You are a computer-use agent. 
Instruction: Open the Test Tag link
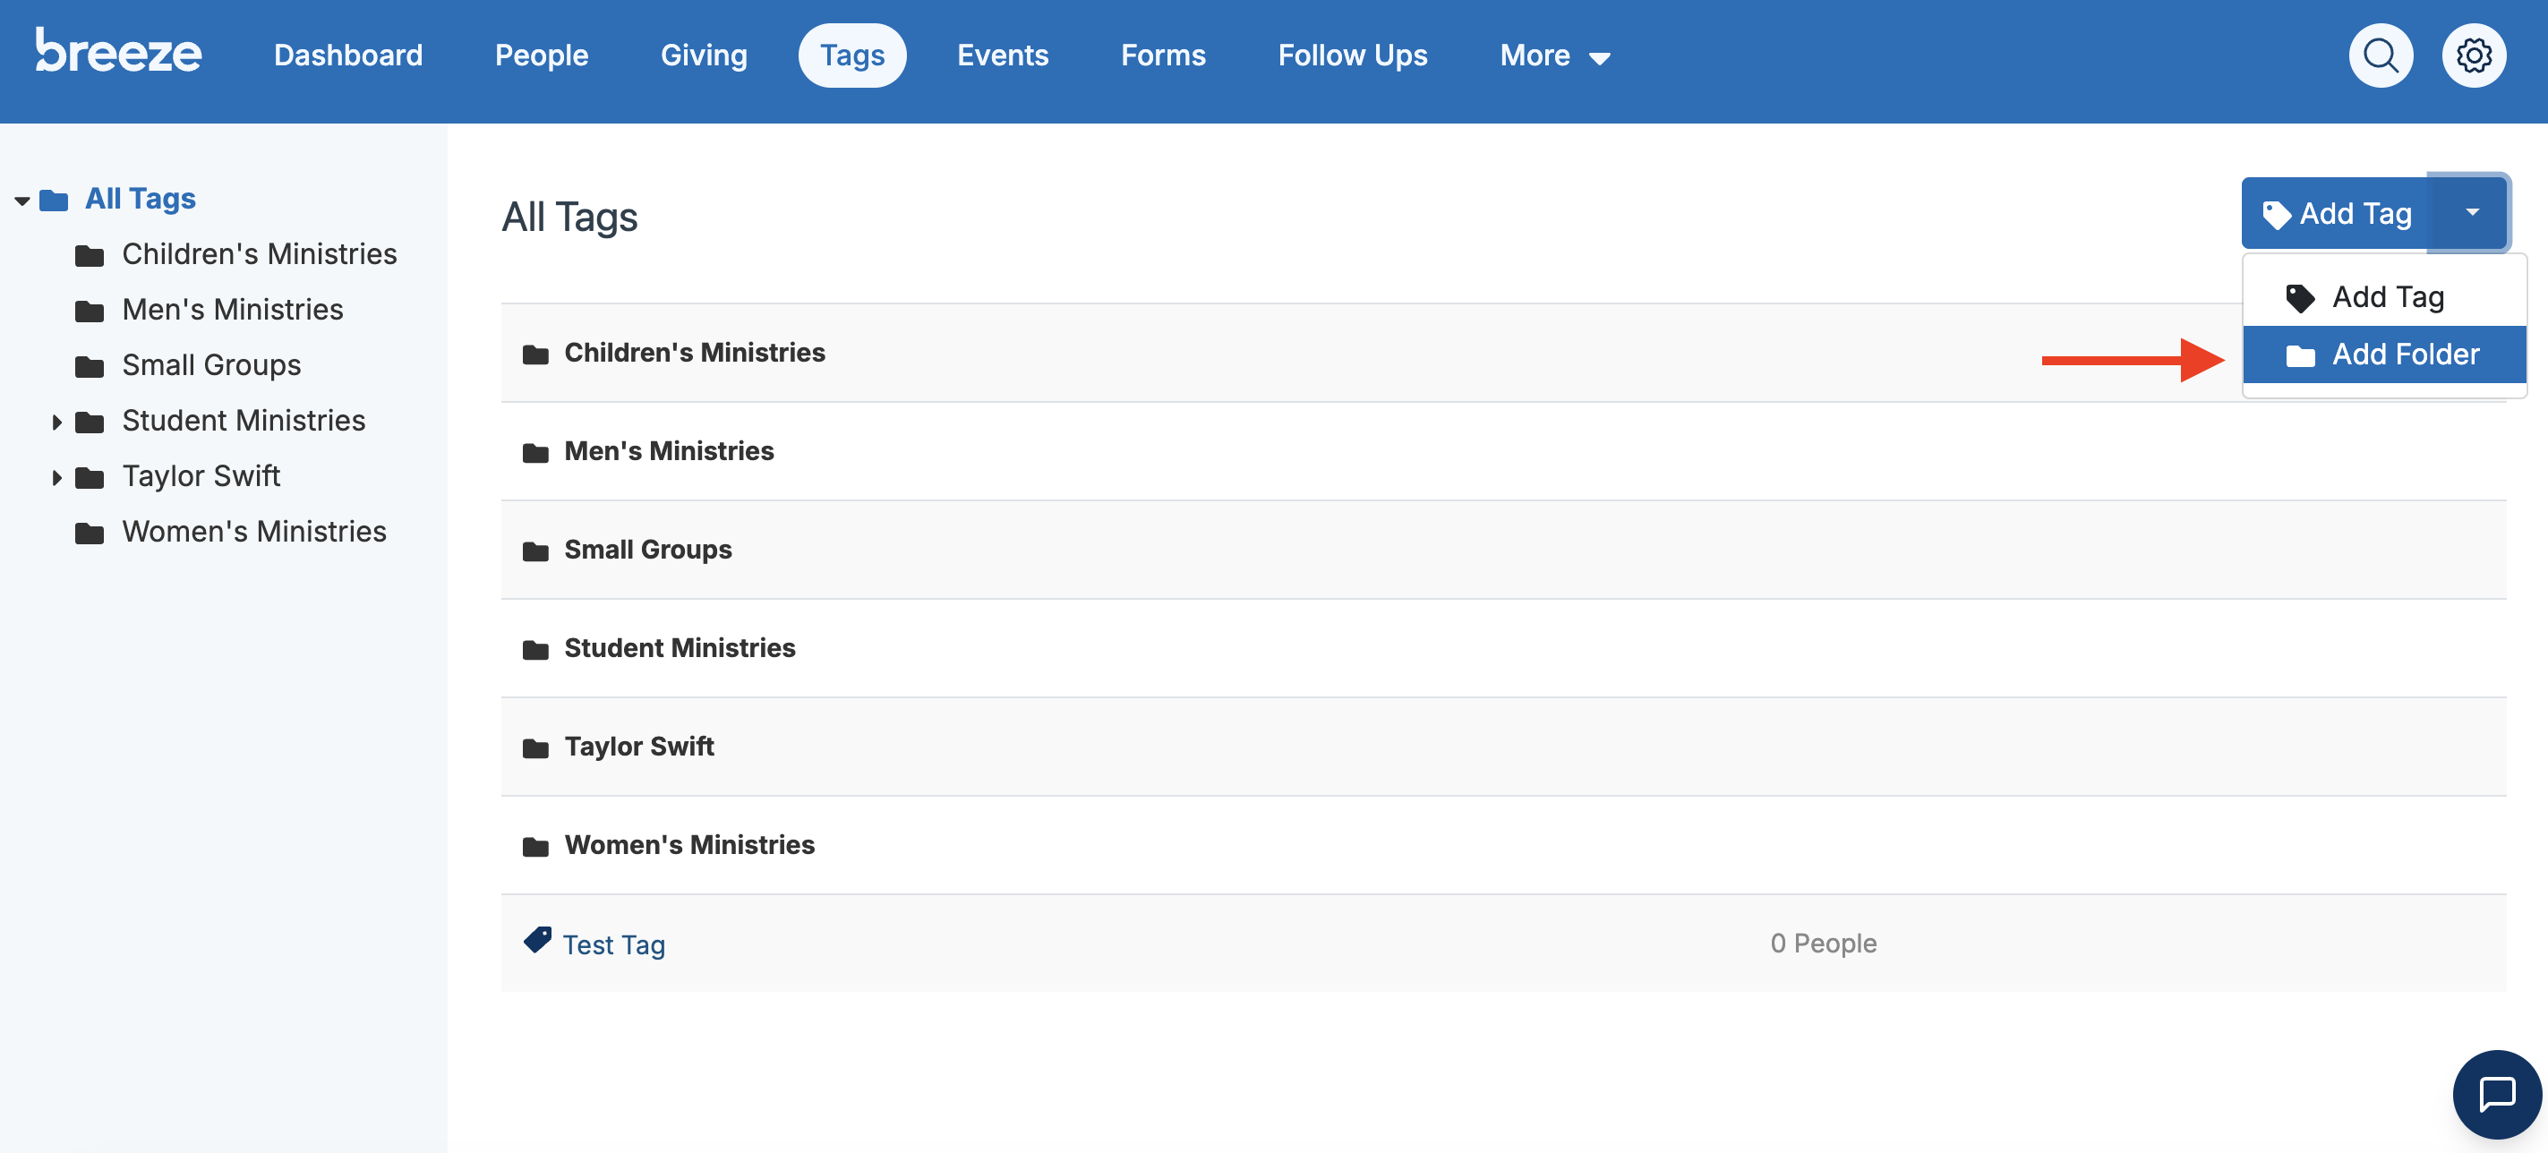pyautogui.click(x=613, y=944)
